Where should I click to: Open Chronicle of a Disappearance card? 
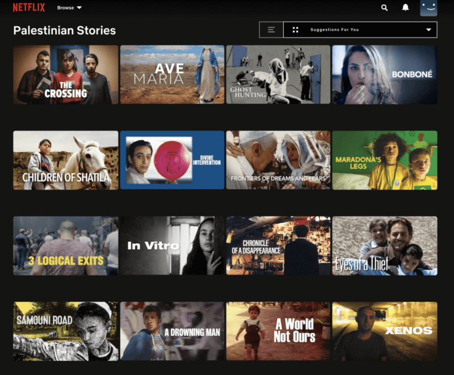(x=278, y=246)
